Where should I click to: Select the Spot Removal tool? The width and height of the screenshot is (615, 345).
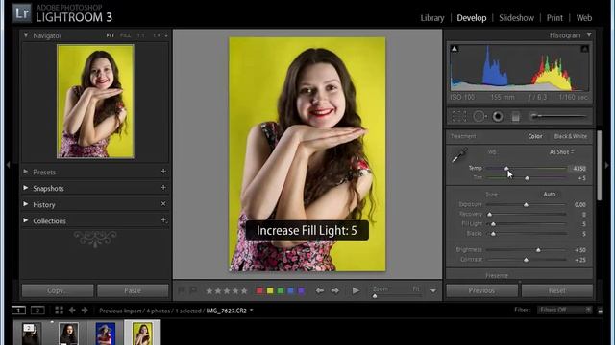(480, 116)
